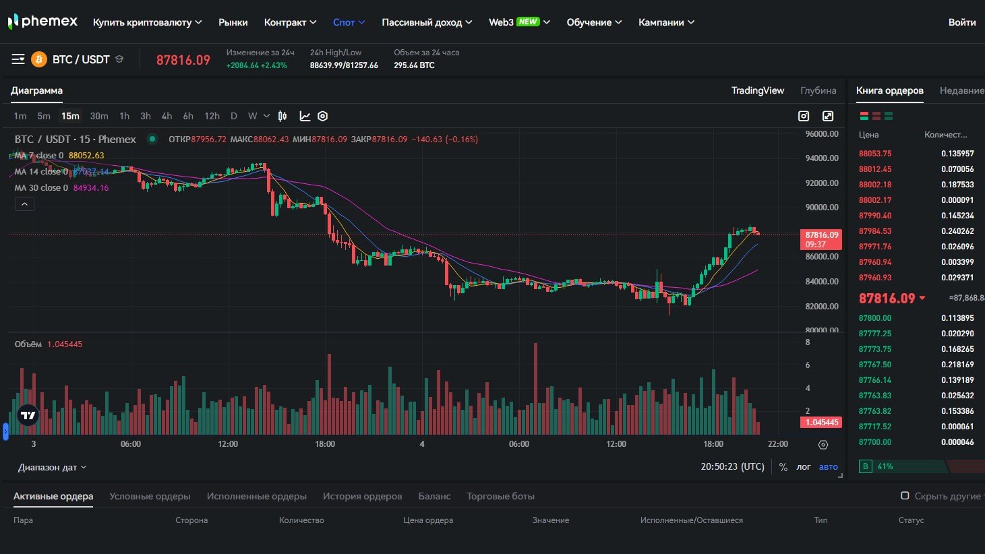985x554 pixels.
Task: Click the 87800.00 bid price row
Action: tap(875, 318)
